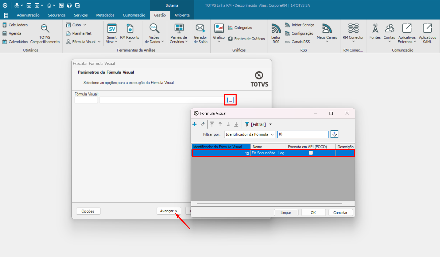The width and height of the screenshot is (440, 257).
Task: Go to next record with the down arrow
Action: (x=228, y=124)
